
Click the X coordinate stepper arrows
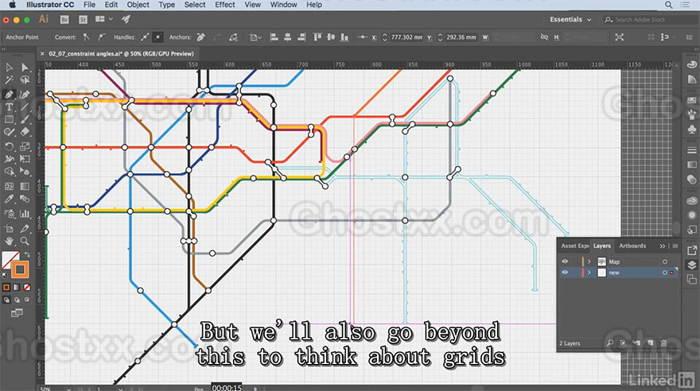(x=385, y=37)
